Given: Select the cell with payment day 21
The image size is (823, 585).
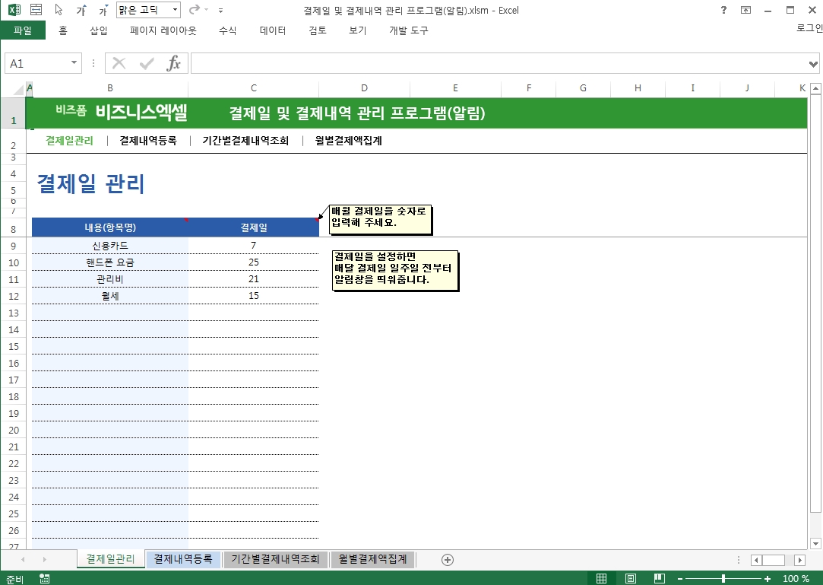Looking at the screenshot, I should [x=254, y=279].
